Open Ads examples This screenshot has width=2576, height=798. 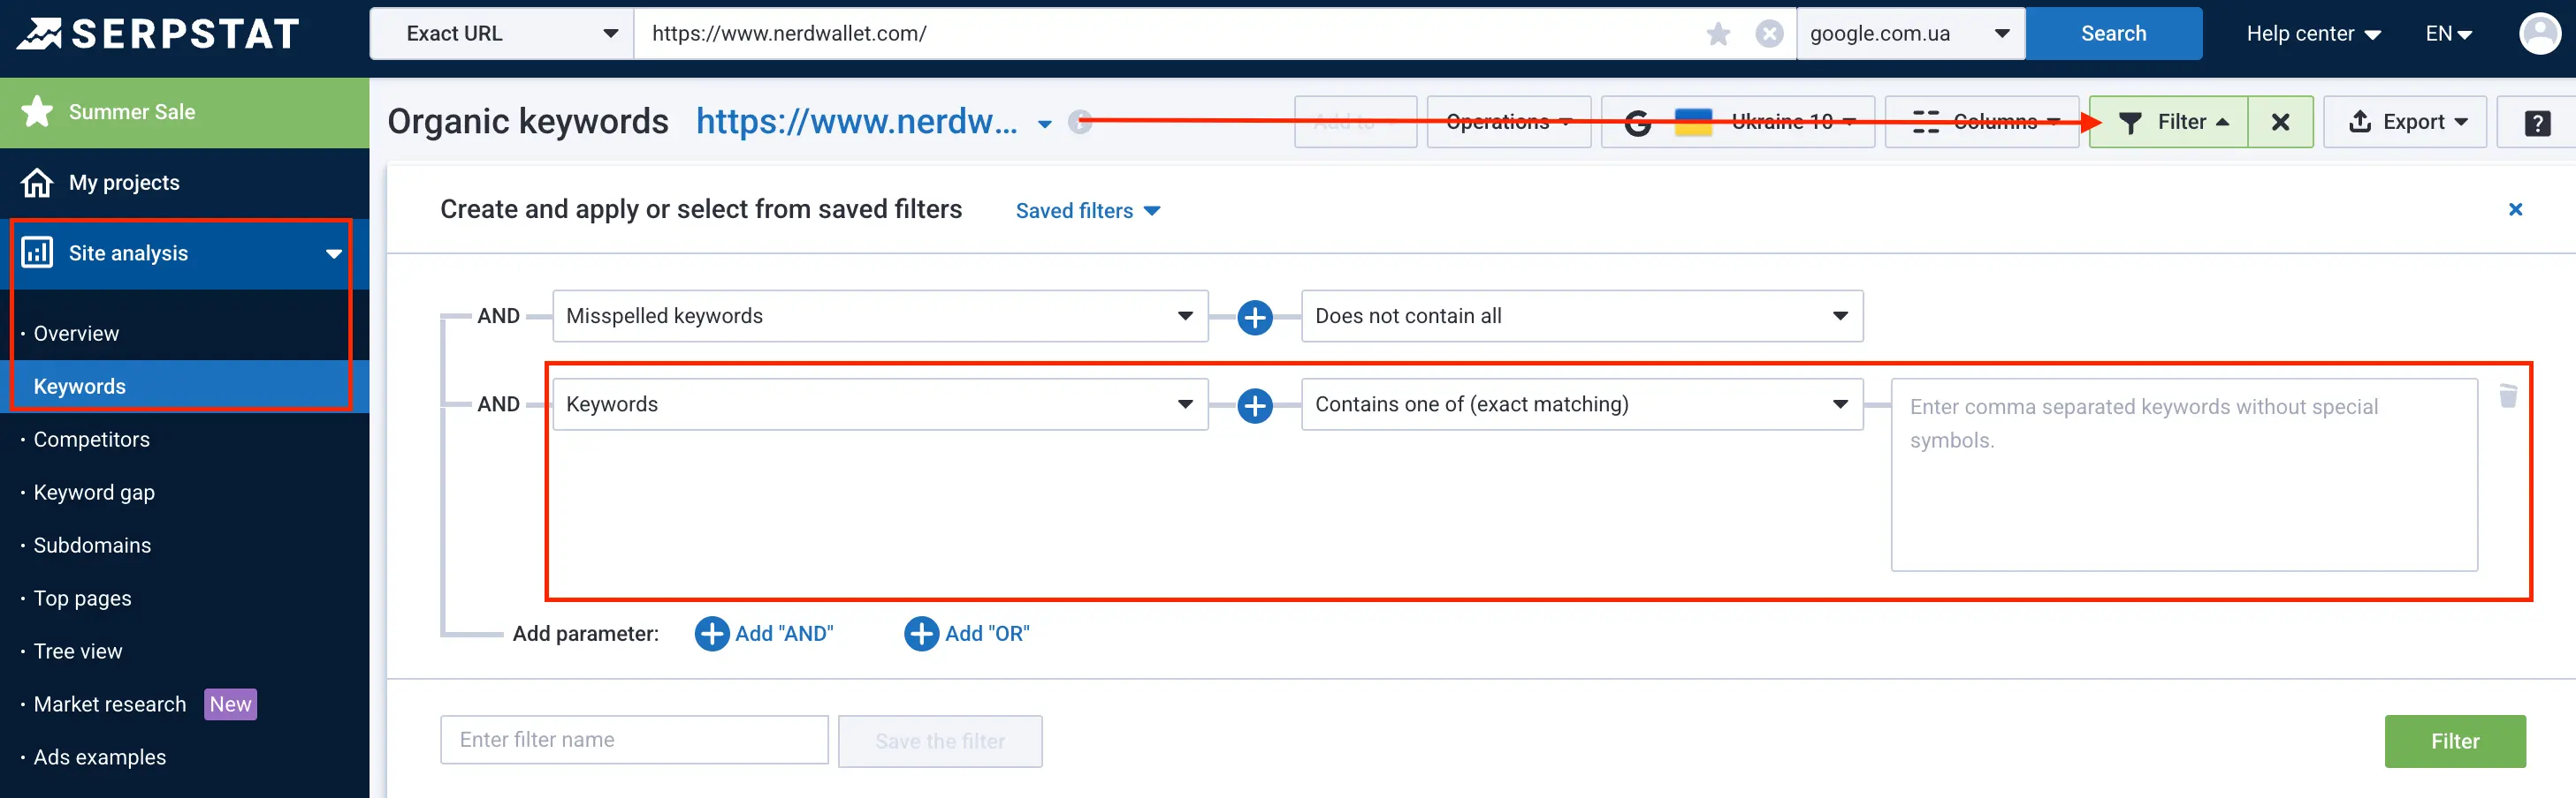click(x=100, y=757)
